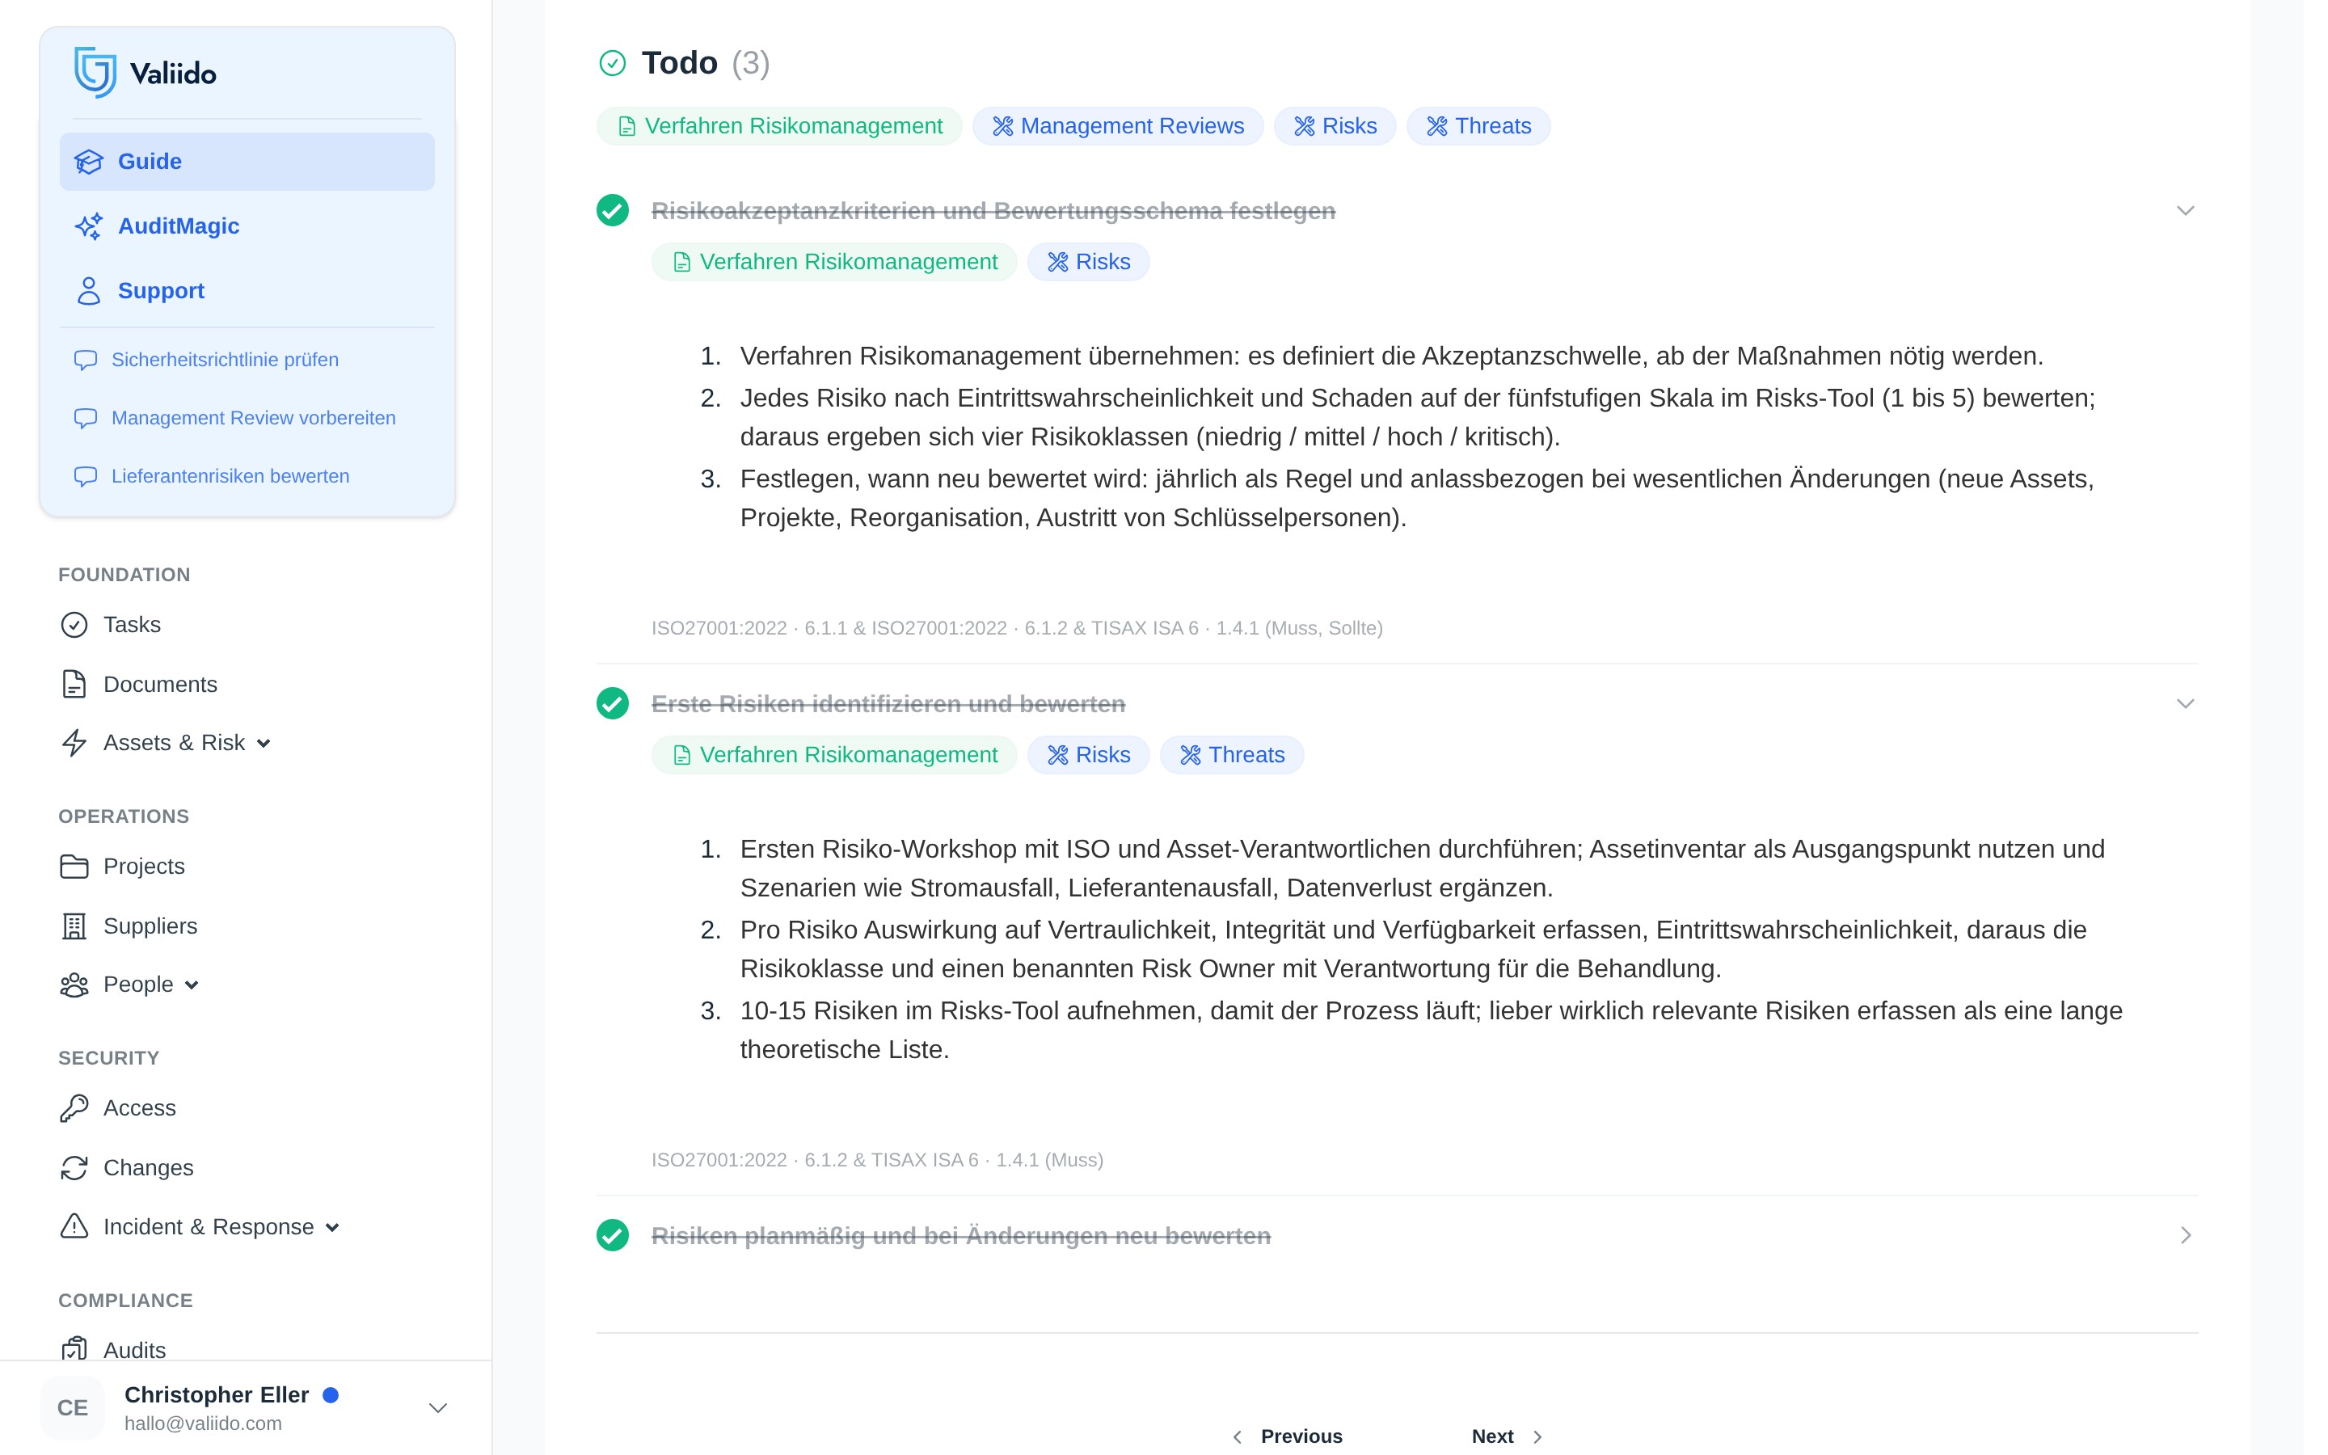Open Documents via its file icon
This screenshot has width=2328, height=1455.
pyautogui.click(x=74, y=684)
